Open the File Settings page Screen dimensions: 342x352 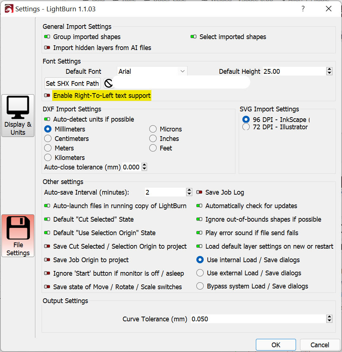click(x=18, y=236)
